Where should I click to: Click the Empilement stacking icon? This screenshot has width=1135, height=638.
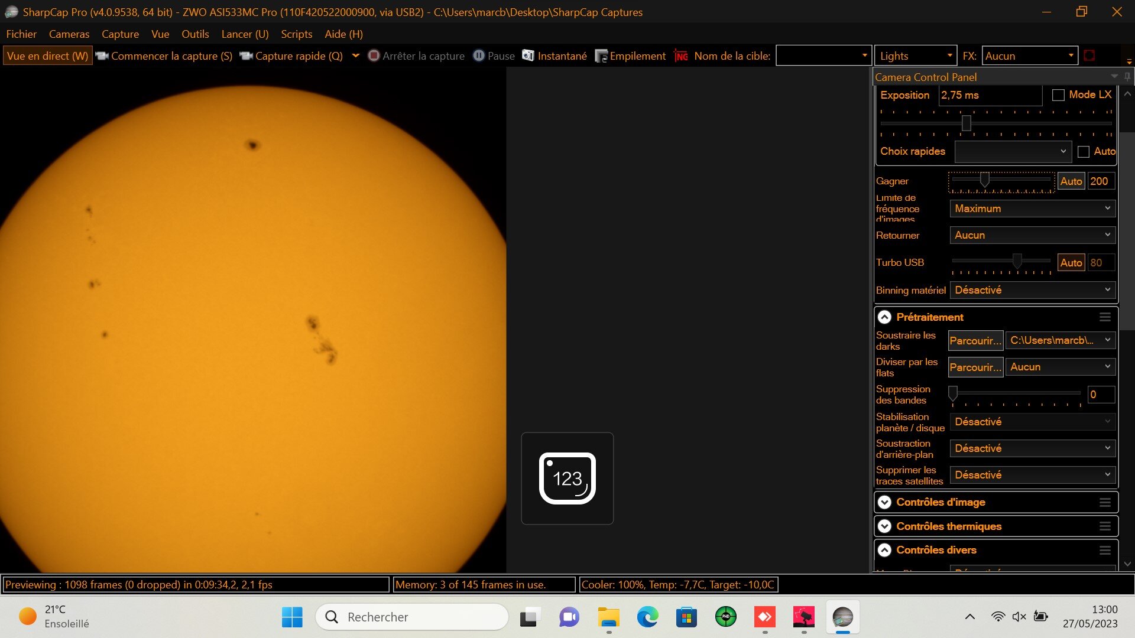pyautogui.click(x=601, y=56)
